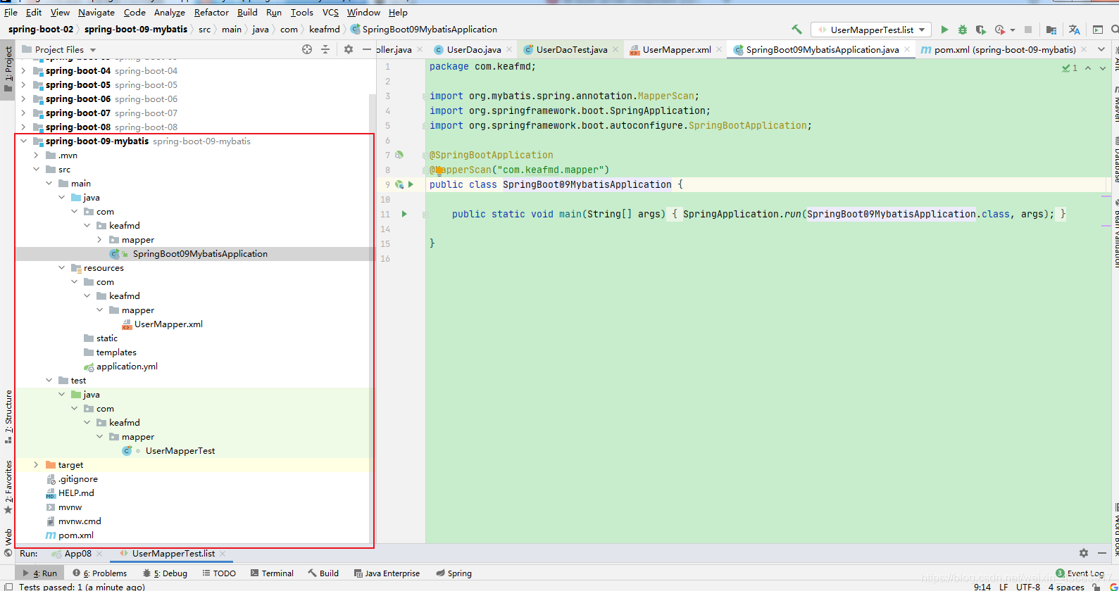1119x591 pixels.
Task: Open the Structure side tool window
Action: coord(8,417)
